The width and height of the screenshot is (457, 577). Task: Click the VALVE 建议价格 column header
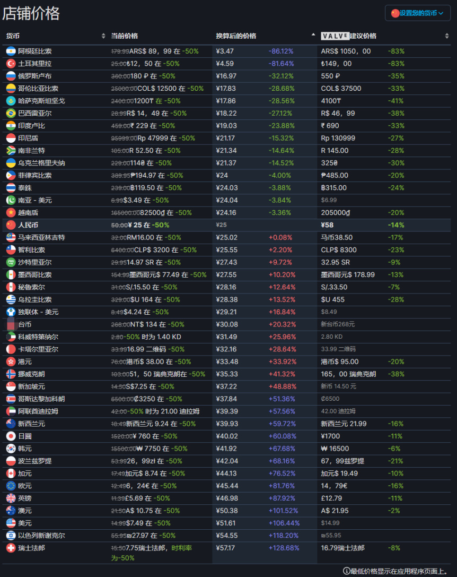[x=349, y=36]
